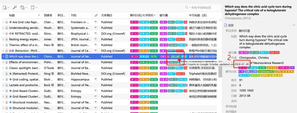Click document icon of 'Resting energy expen...' item
The height and width of the screenshot is (113, 297).
(x=7, y=39)
